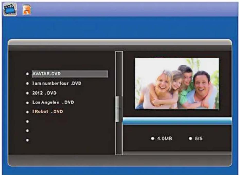This screenshot has width=239, height=175.
Task: Click the bullet beside AVATAR.DVD
Action: pyautogui.click(x=27, y=74)
